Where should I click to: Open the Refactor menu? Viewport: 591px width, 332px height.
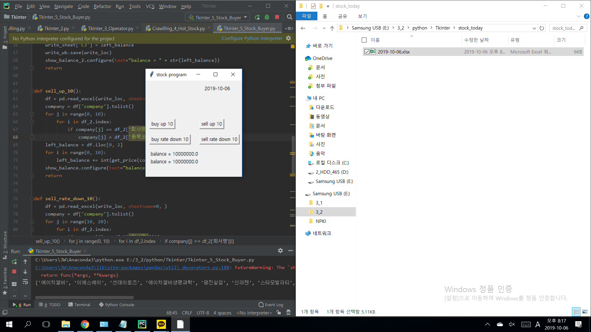pyautogui.click(x=102, y=6)
